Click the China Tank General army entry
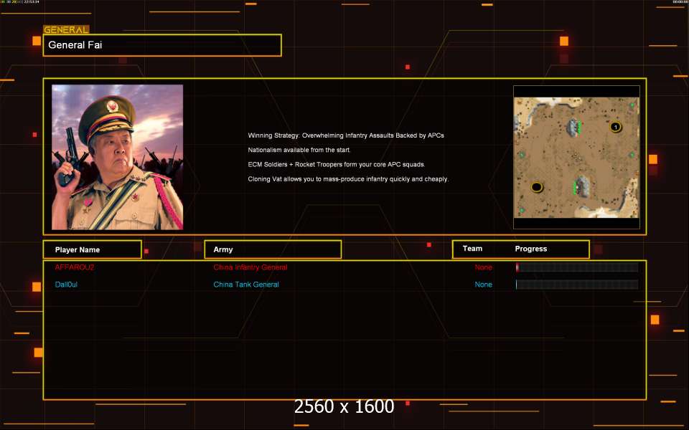Screen dimensions: 689x430 point(246,285)
